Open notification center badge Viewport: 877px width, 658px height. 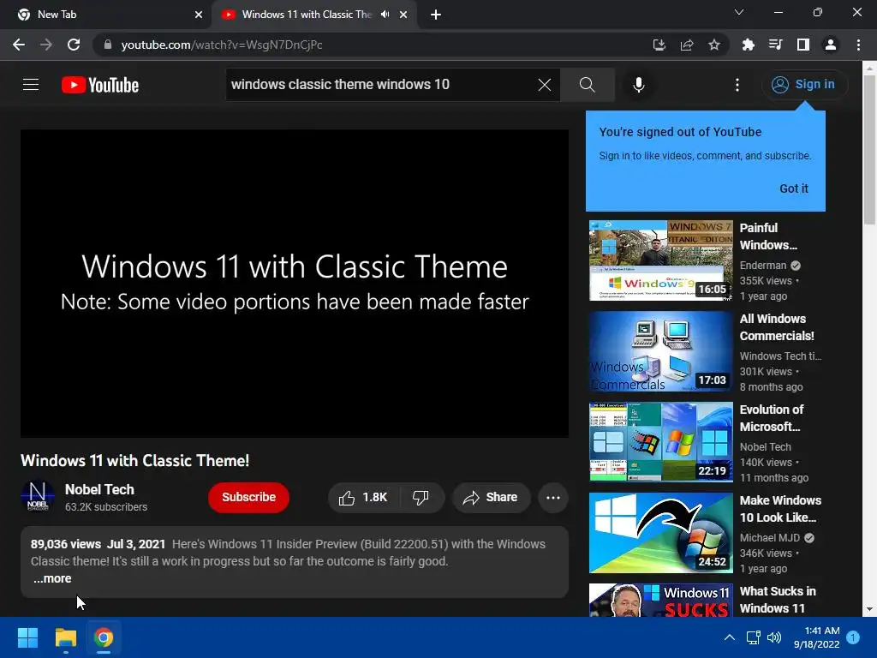[x=853, y=637]
